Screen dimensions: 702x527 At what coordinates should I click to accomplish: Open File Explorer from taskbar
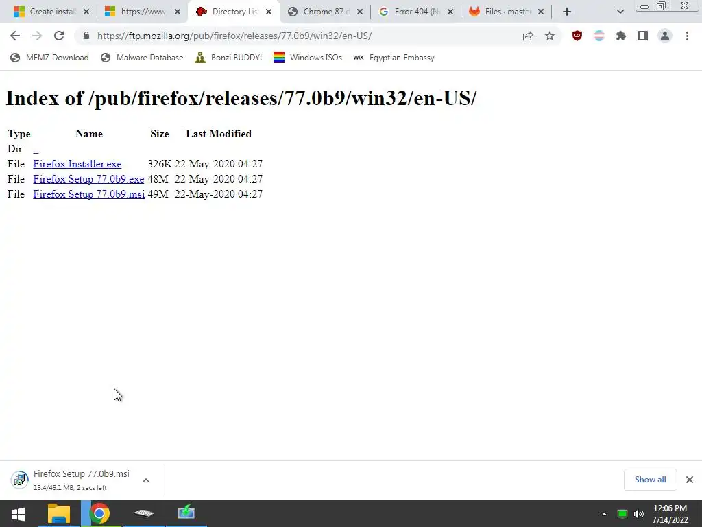(59, 513)
